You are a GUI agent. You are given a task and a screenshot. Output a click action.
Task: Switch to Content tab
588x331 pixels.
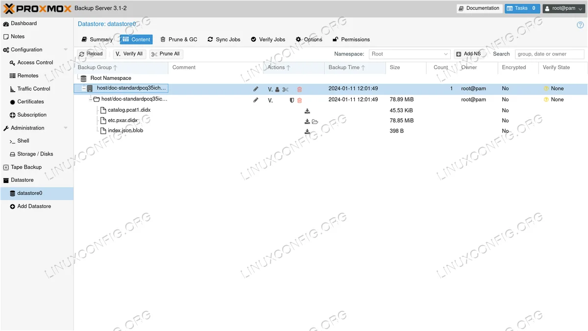[136, 40]
